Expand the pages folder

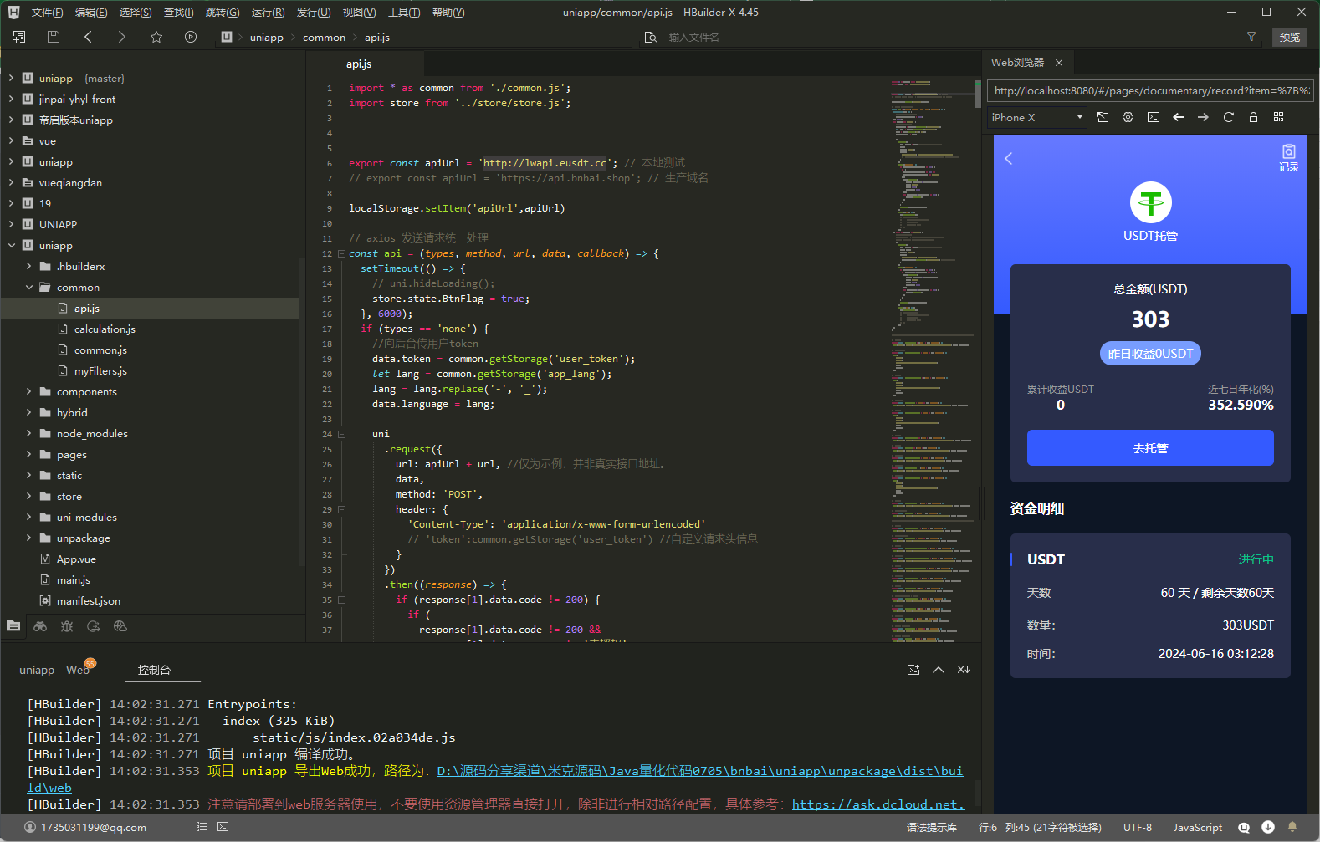click(x=28, y=454)
